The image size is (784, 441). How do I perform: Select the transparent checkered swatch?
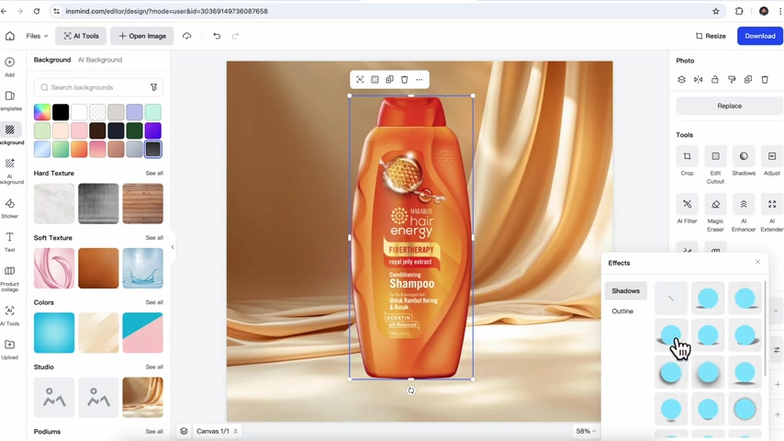click(97, 112)
